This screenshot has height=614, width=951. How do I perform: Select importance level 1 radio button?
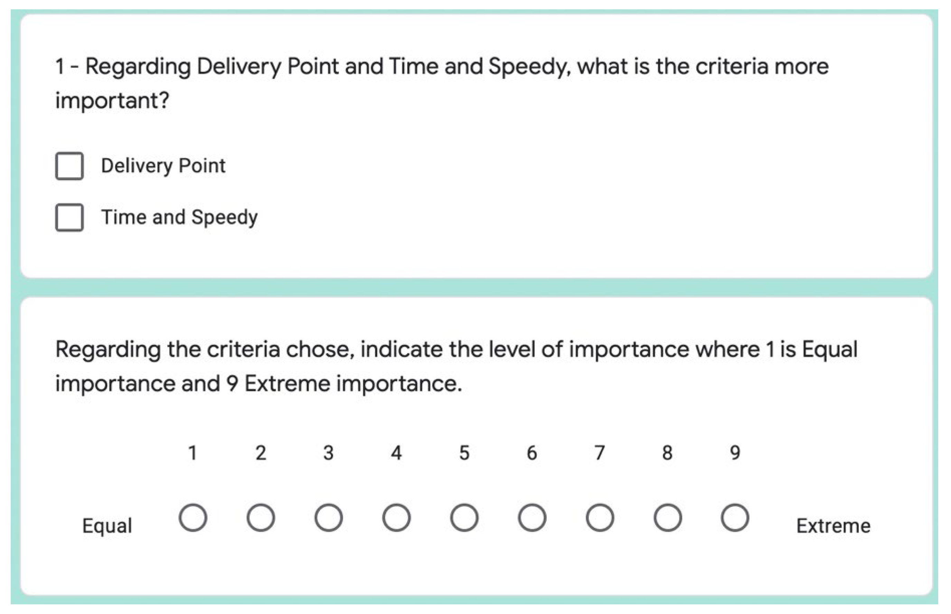(193, 518)
